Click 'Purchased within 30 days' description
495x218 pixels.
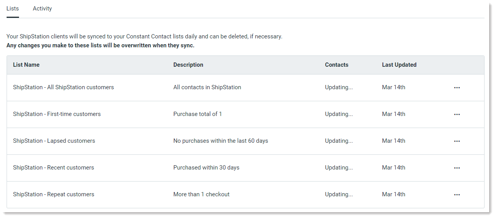tap(206, 168)
